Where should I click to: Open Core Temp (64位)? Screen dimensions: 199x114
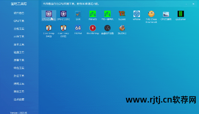coord(49,31)
